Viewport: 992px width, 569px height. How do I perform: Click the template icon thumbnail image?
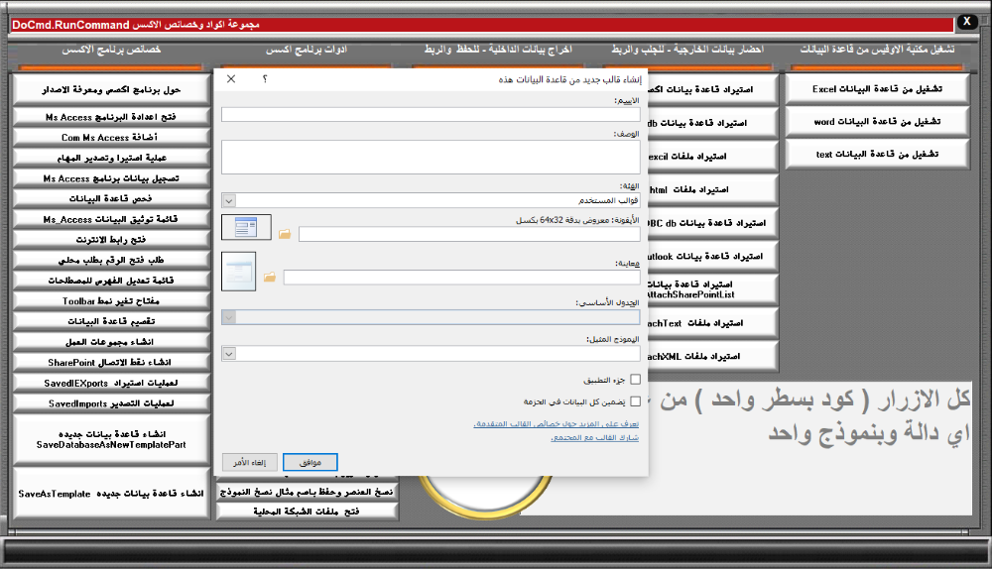click(240, 228)
